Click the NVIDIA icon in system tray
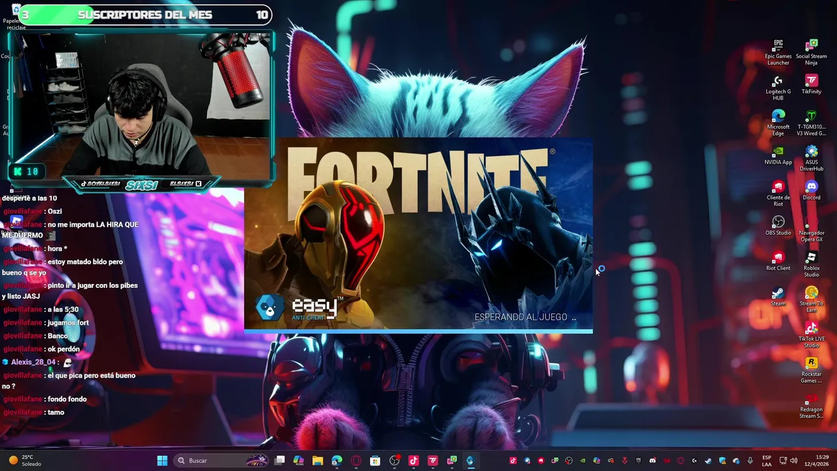 pyautogui.click(x=583, y=461)
